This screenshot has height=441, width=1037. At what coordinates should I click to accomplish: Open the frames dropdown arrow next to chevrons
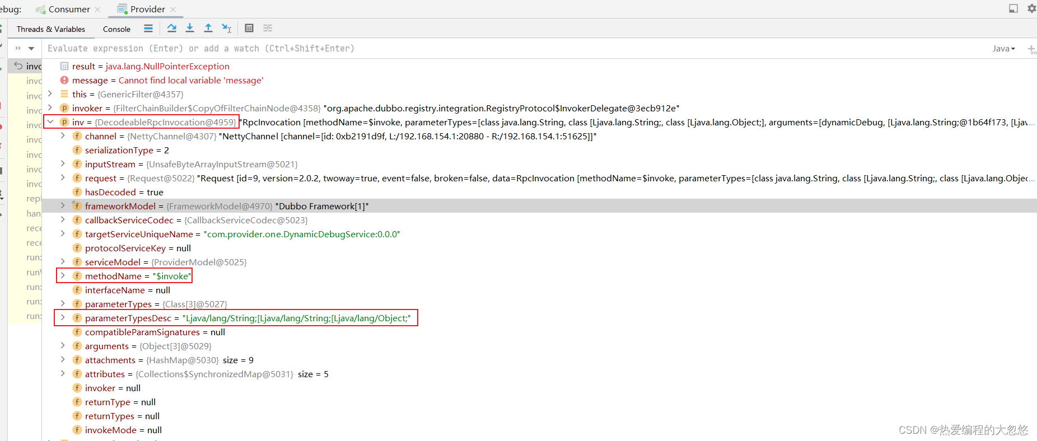31,48
